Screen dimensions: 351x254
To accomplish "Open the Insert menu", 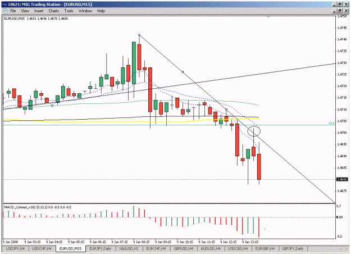I will (x=39, y=11).
